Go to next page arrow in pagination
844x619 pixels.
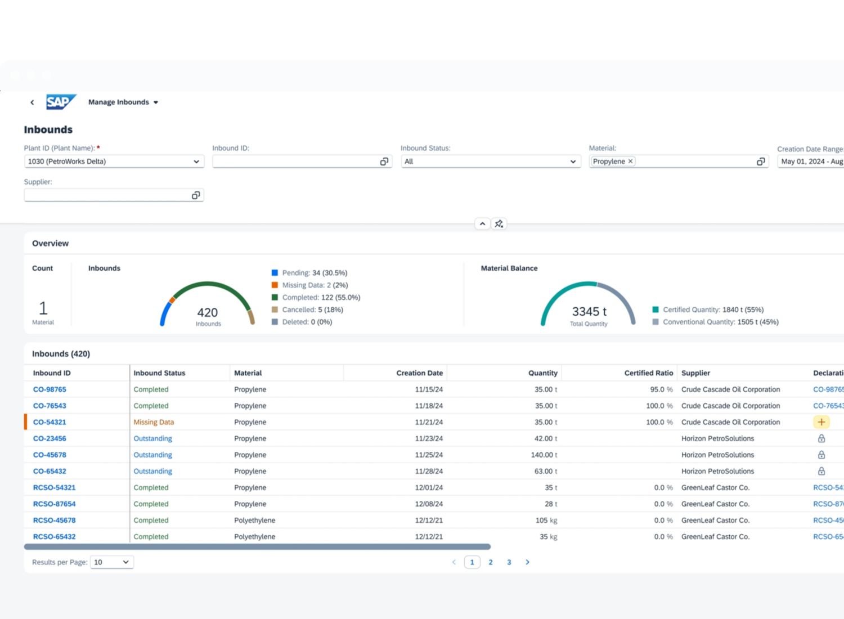[x=527, y=562]
